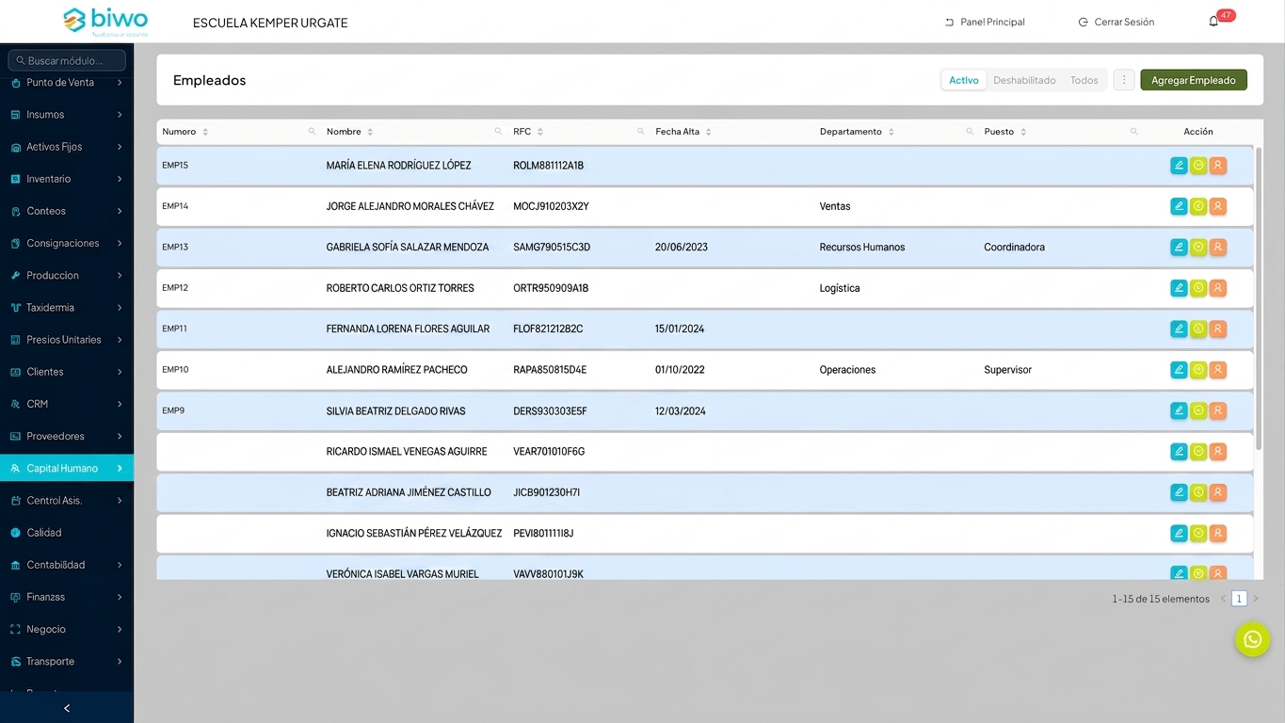Expand Insumos chevron in sidebar
1285x723 pixels.
tap(120, 115)
